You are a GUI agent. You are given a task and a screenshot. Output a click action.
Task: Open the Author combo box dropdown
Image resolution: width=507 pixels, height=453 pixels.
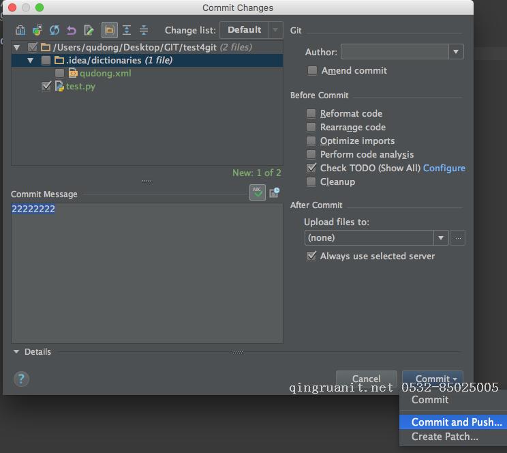click(456, 52)
